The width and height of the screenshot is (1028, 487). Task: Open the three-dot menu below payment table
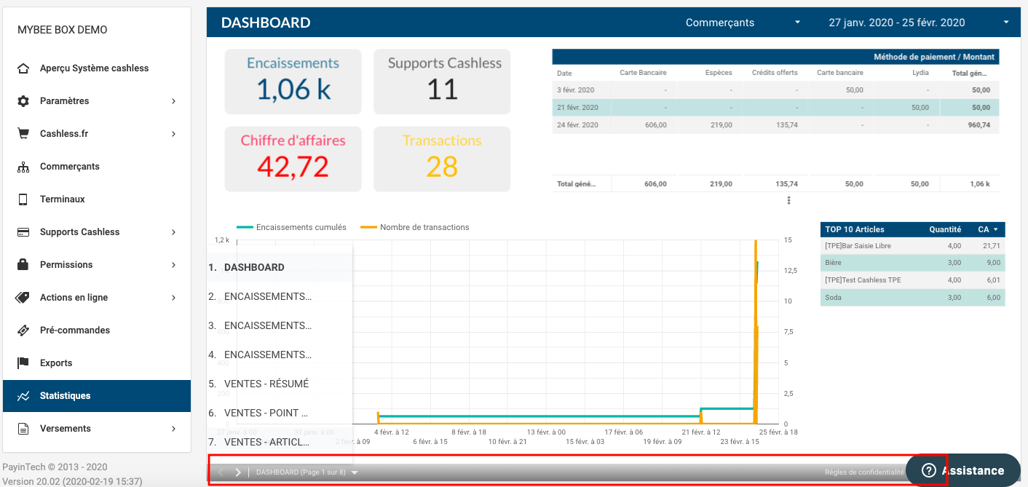pyautogui.click(x=788, y=200)
